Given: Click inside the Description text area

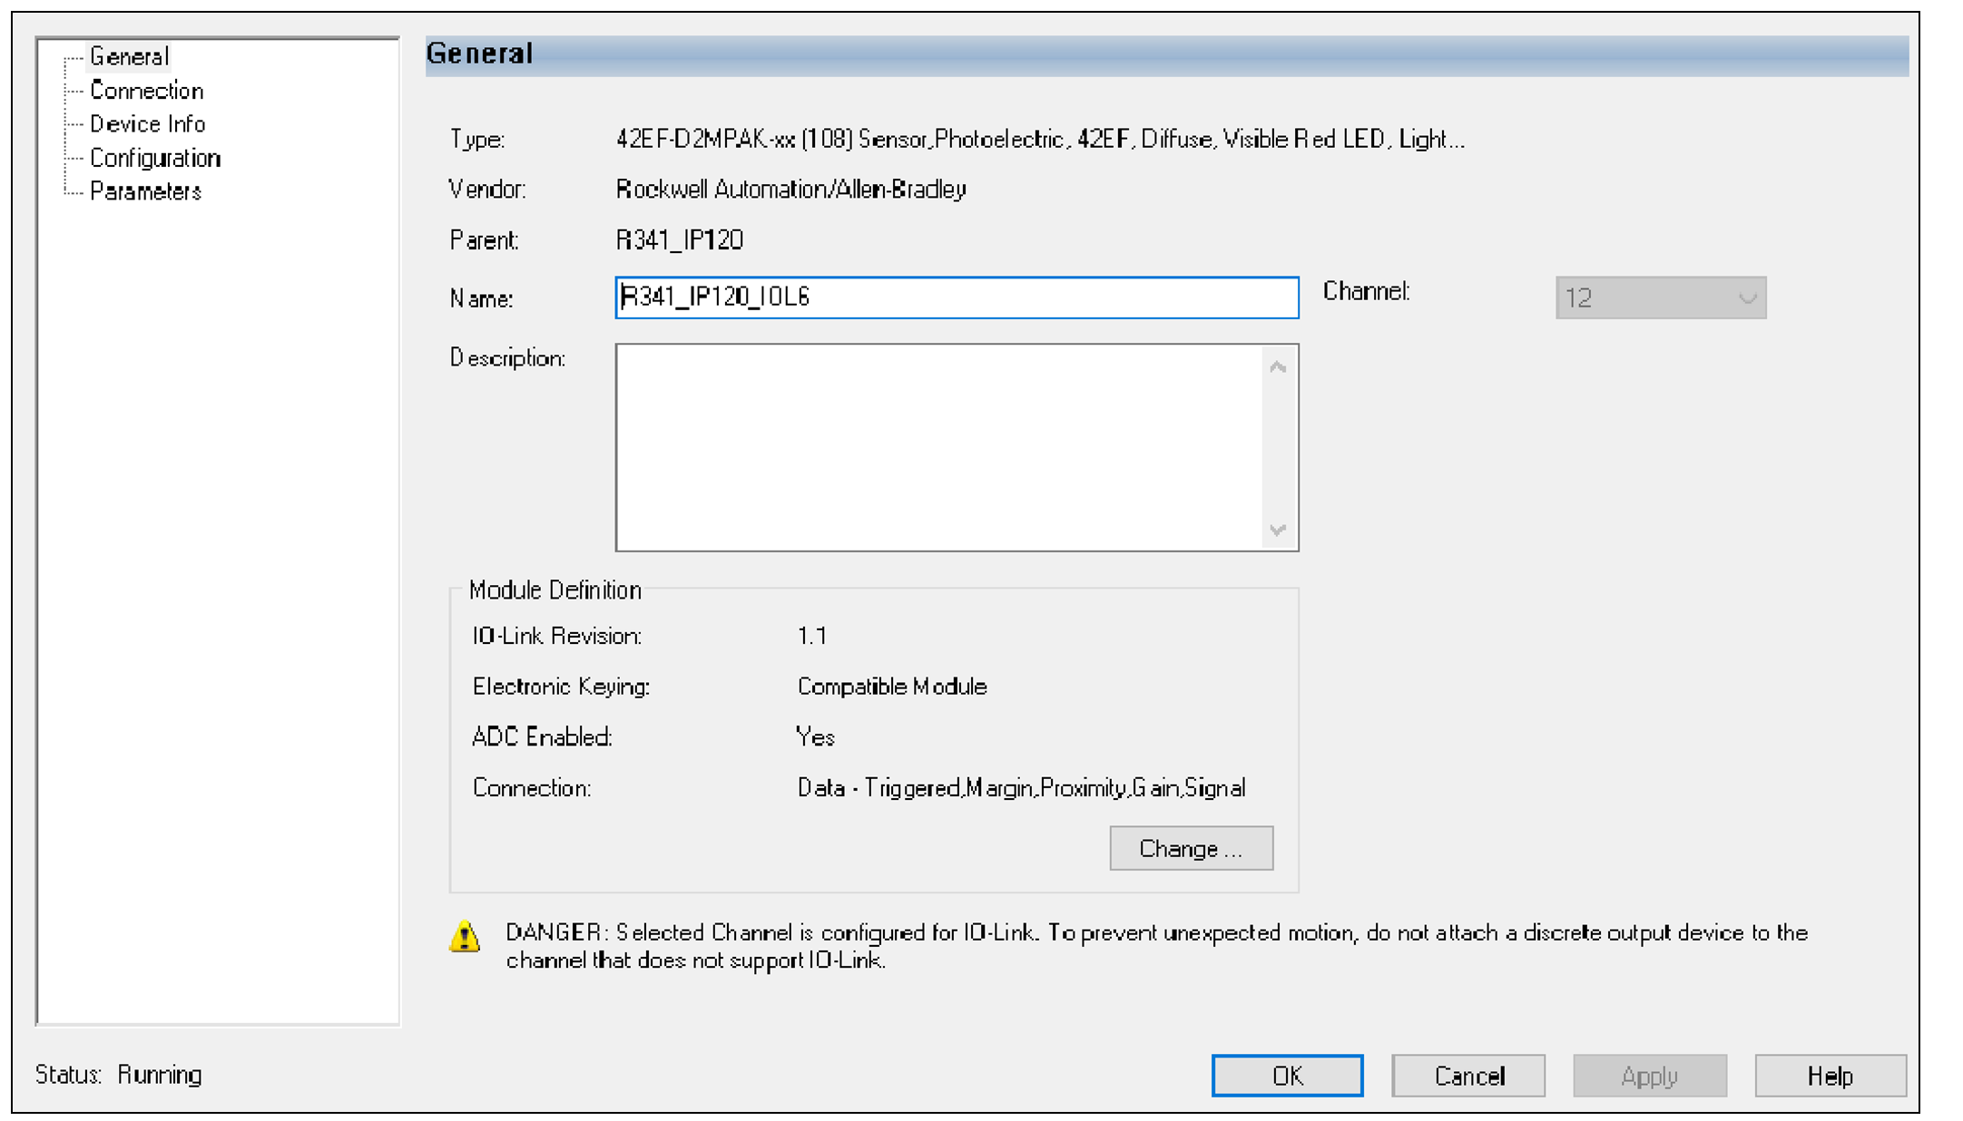Looking at the screenshot, I should (x=939, y=447).
